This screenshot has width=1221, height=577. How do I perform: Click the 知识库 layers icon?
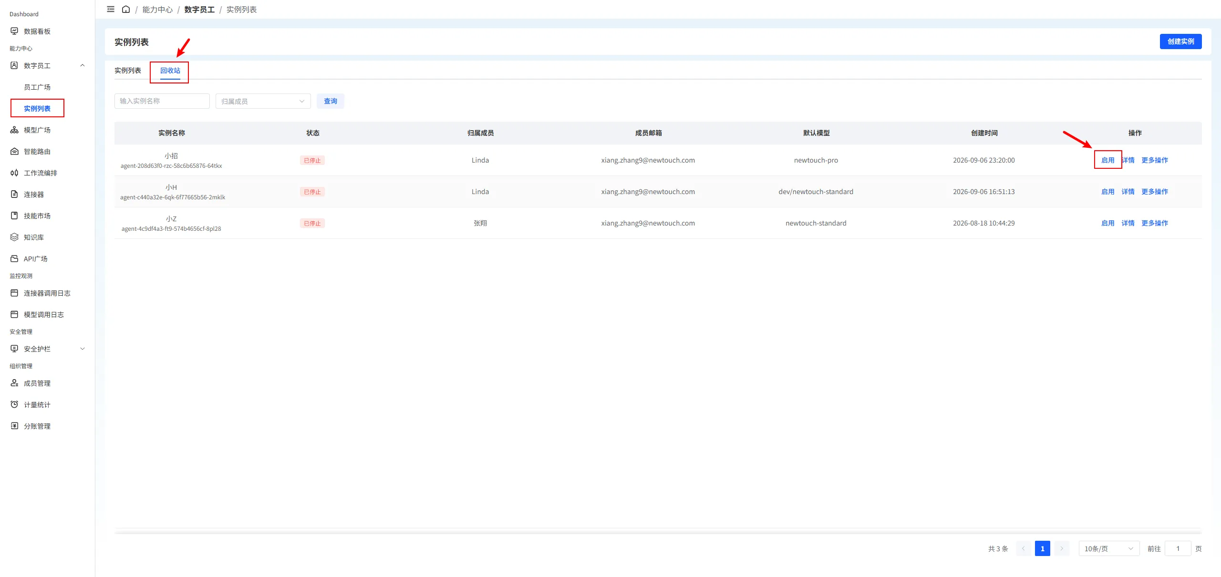click(x=14, y=237)
